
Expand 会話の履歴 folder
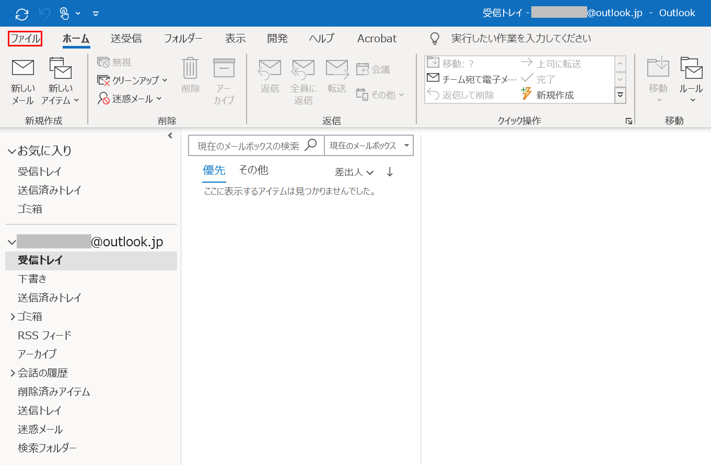pos(13,373)
